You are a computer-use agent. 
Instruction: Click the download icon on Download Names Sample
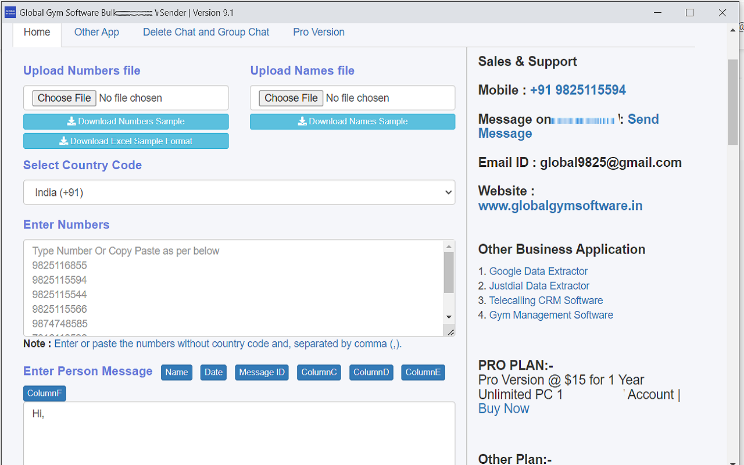(302, 121)
